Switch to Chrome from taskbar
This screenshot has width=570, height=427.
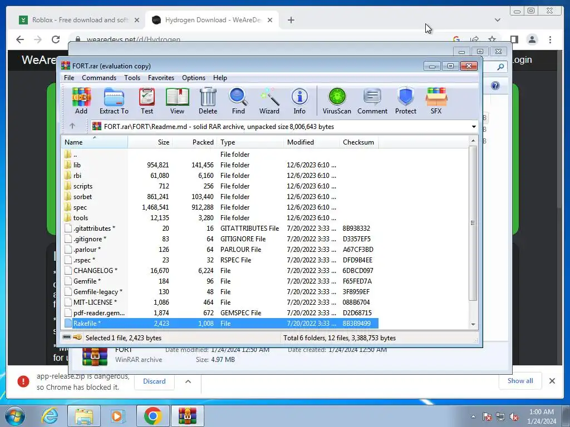pos(153,416)
